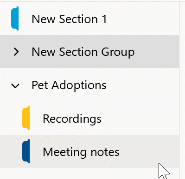Image resolution: width=185 pixels, height=179 pixels.
Task: Collapse the Pet Adoptions group chevron
Action: [15, 86]
